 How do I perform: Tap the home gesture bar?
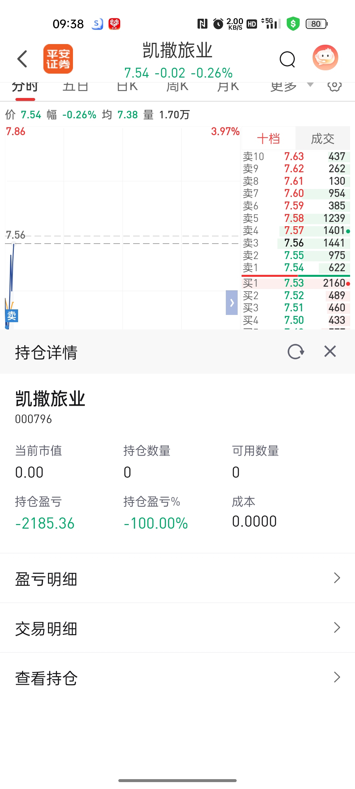177,780
